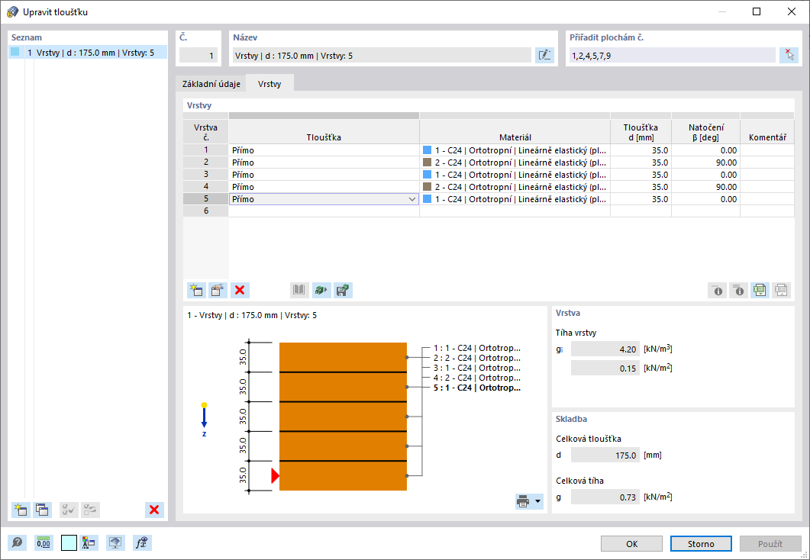Click the fx formula visibility icon
Viewport: 810px width, 560px height.
pos(142,543)
